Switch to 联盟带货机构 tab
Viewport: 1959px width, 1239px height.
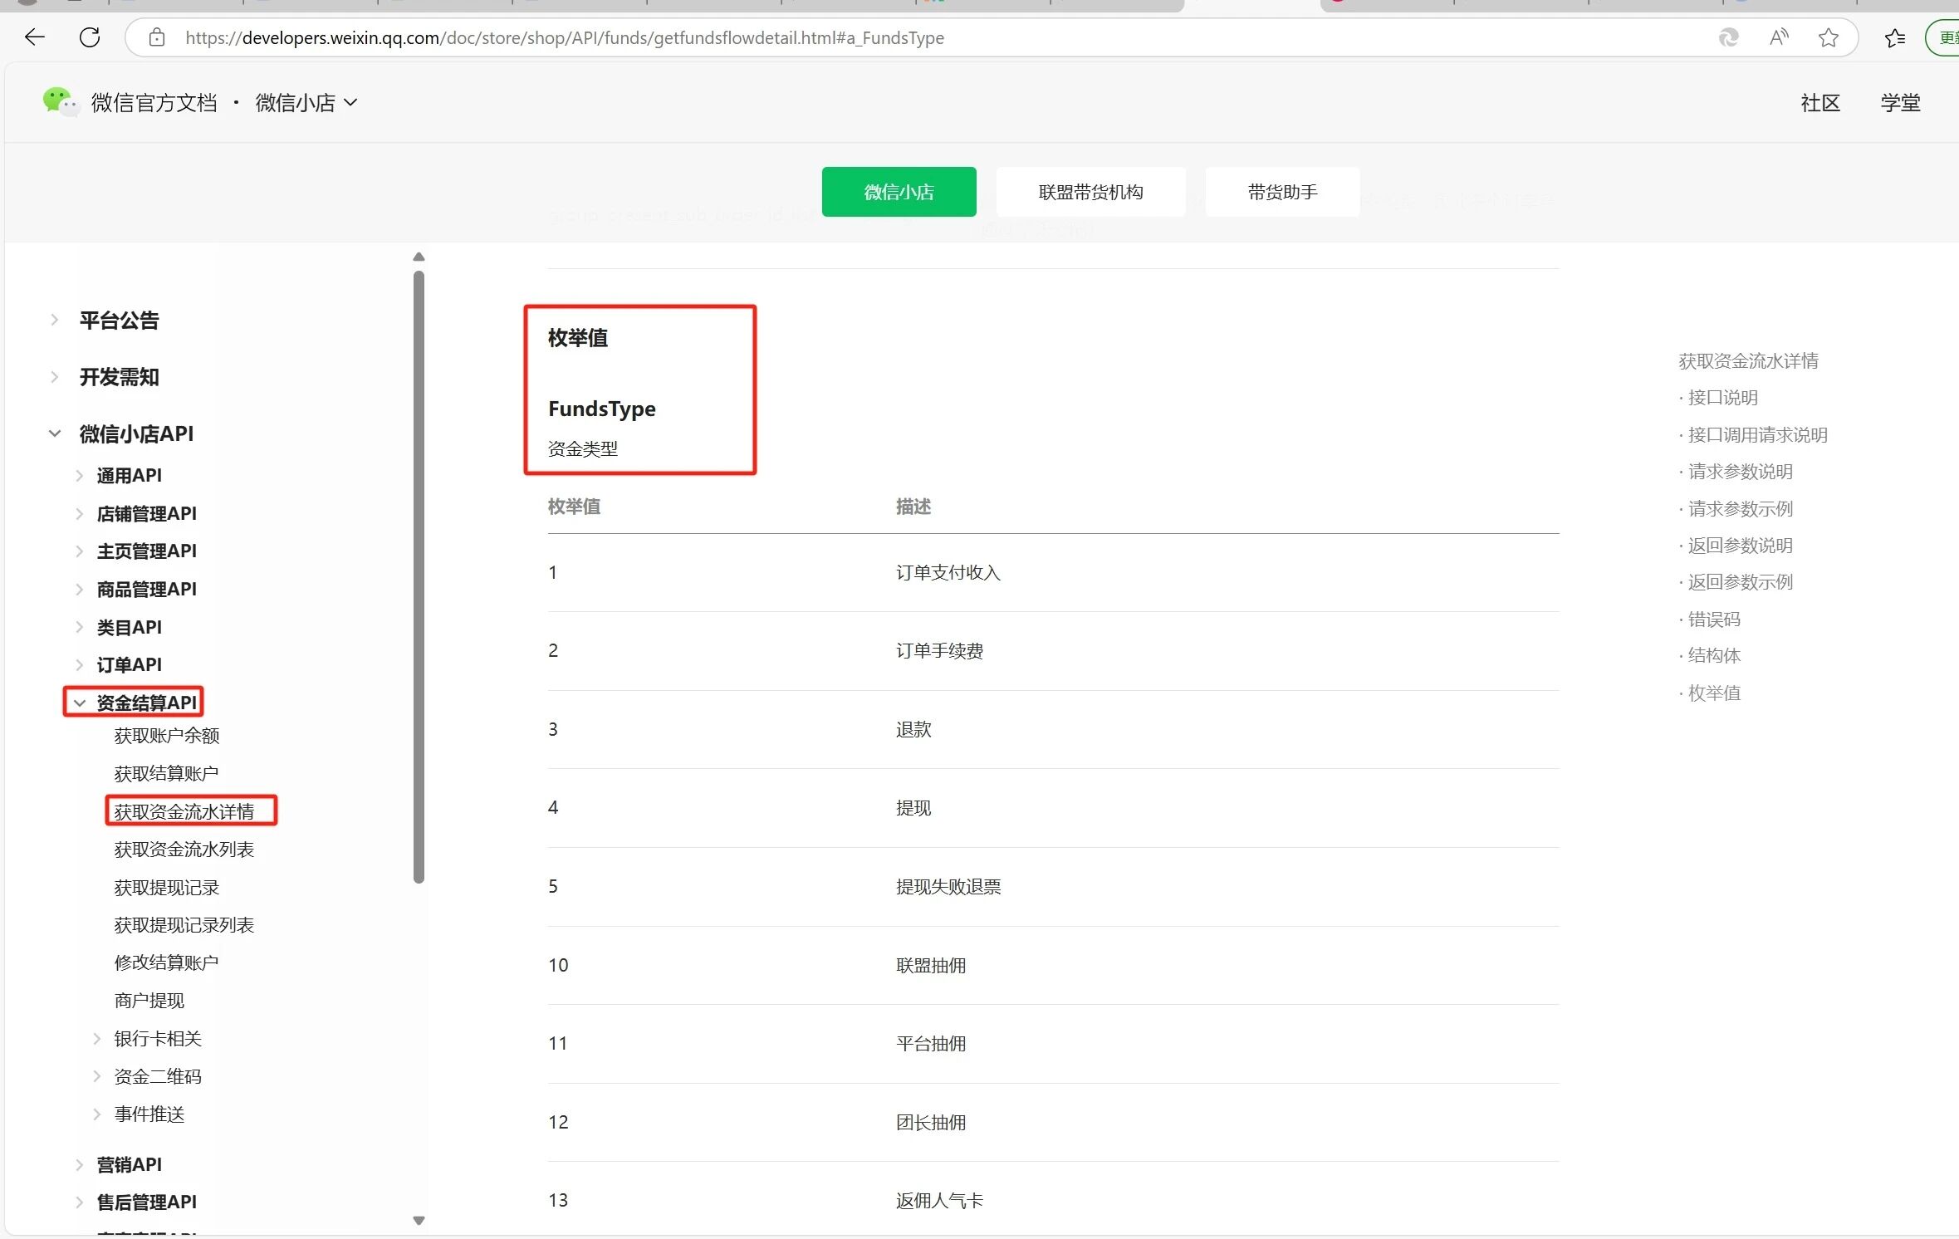point(1090,192)
